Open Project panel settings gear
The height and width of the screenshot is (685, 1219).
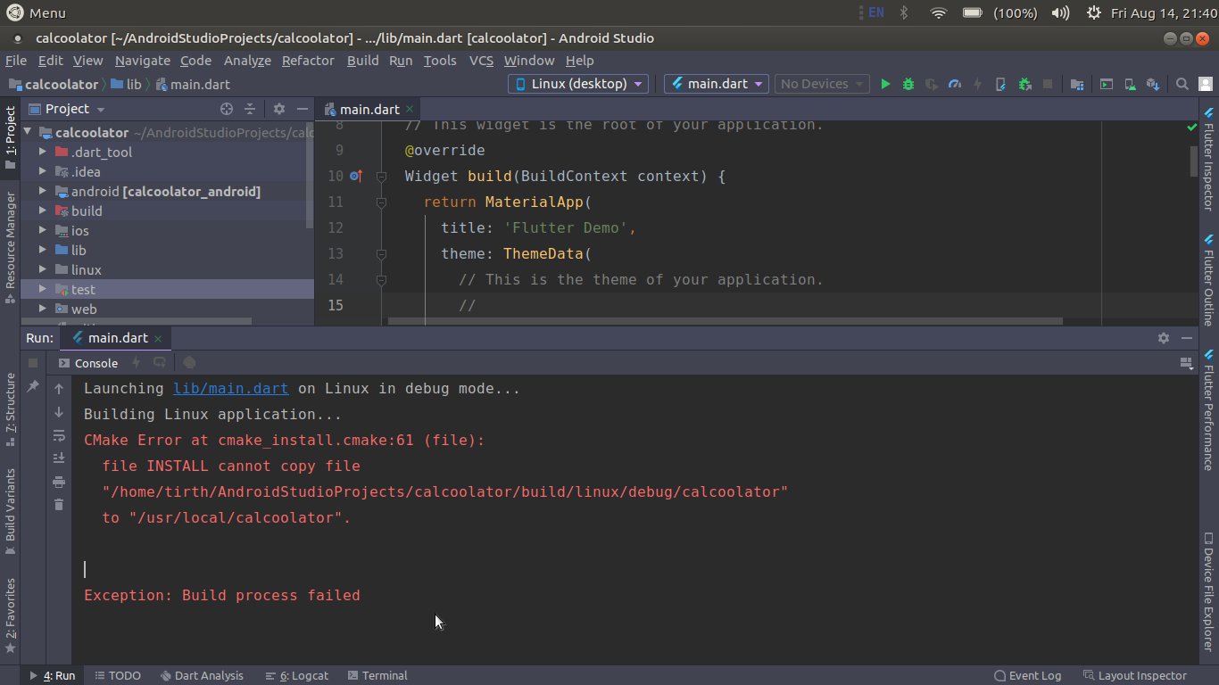point(278,108)
